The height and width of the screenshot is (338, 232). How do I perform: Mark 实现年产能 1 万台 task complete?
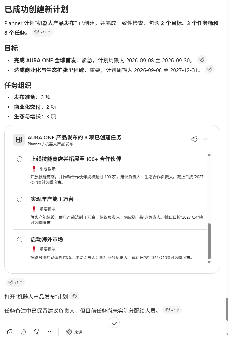(20, 199)
